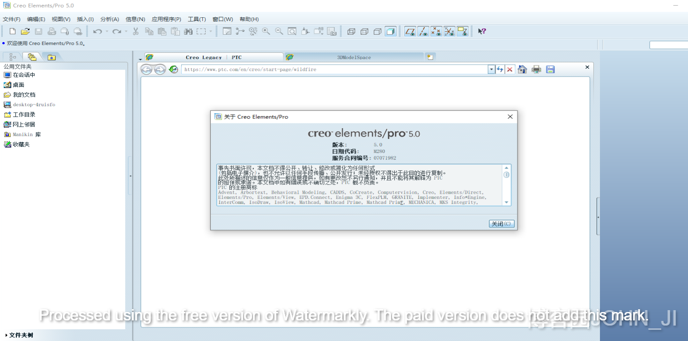The width and height of the screenshot is (688, 341).
Task: Expand the 文件夹树 folder tree
Action: click(20, 335)
